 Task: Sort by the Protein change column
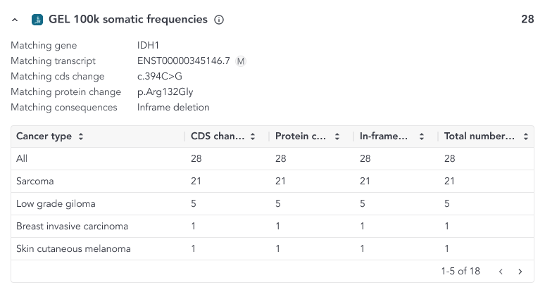tap(337, 137)
